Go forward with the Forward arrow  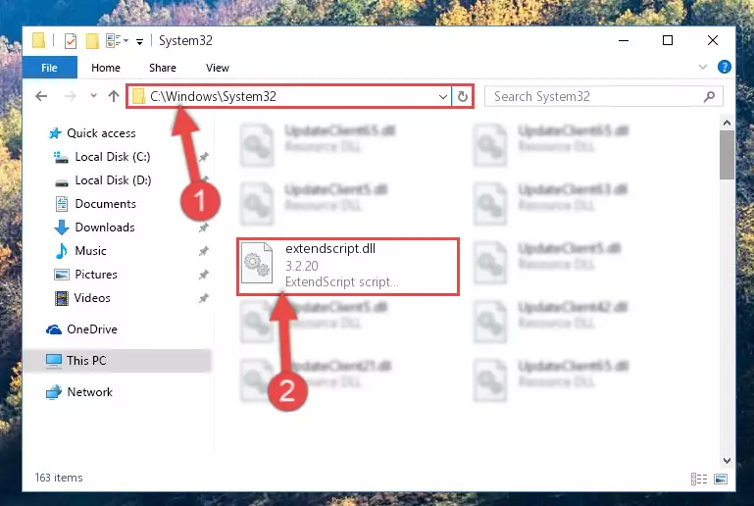71,96
